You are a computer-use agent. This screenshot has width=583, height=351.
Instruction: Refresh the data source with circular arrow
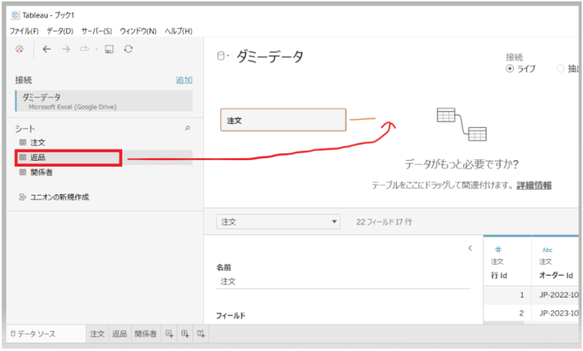click(128, 49)
